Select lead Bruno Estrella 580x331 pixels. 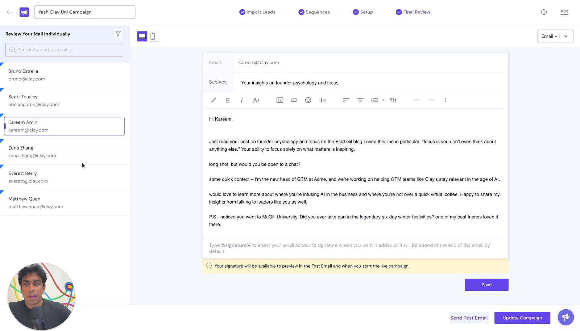click(x=65, y=75)
